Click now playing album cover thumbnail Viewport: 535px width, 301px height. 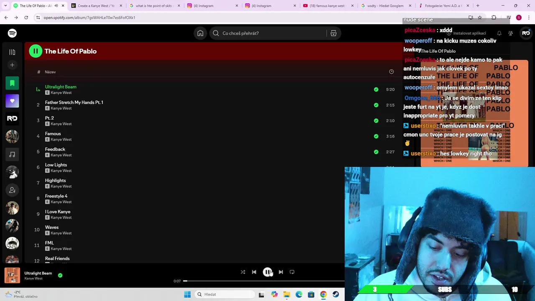(12, 275)
